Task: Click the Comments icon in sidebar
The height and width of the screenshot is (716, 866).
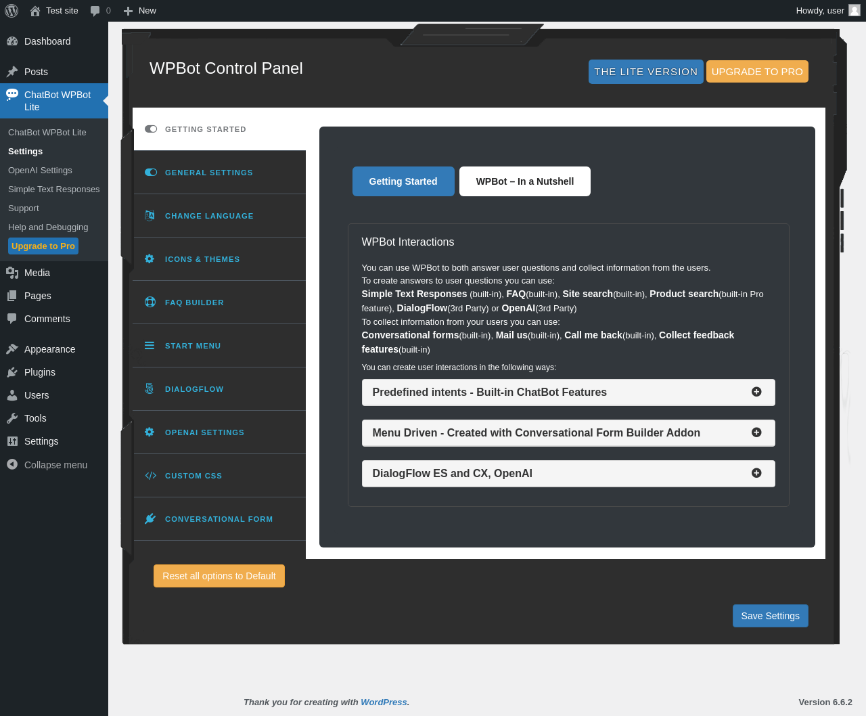Action: [x=12, y=319]
